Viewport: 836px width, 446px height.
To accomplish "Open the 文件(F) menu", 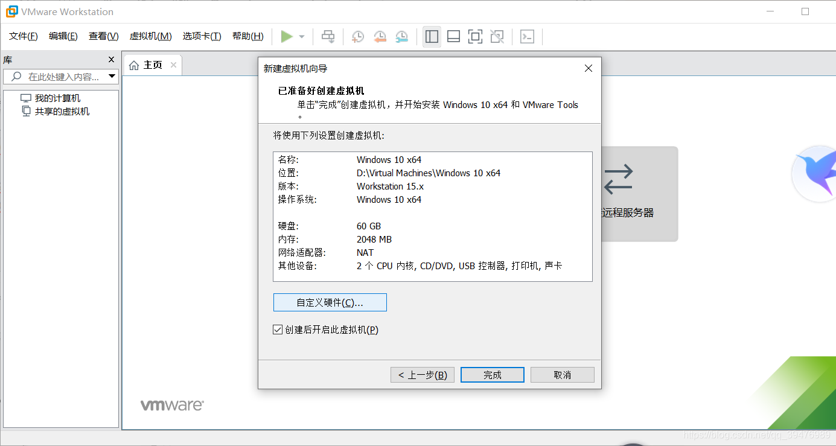I will coord(24,36).
